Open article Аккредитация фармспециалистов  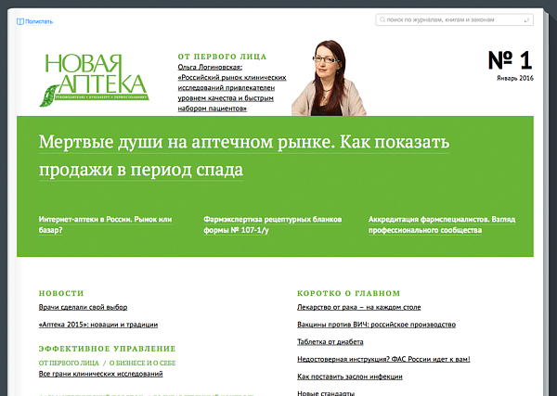click(x=442, y=224)
